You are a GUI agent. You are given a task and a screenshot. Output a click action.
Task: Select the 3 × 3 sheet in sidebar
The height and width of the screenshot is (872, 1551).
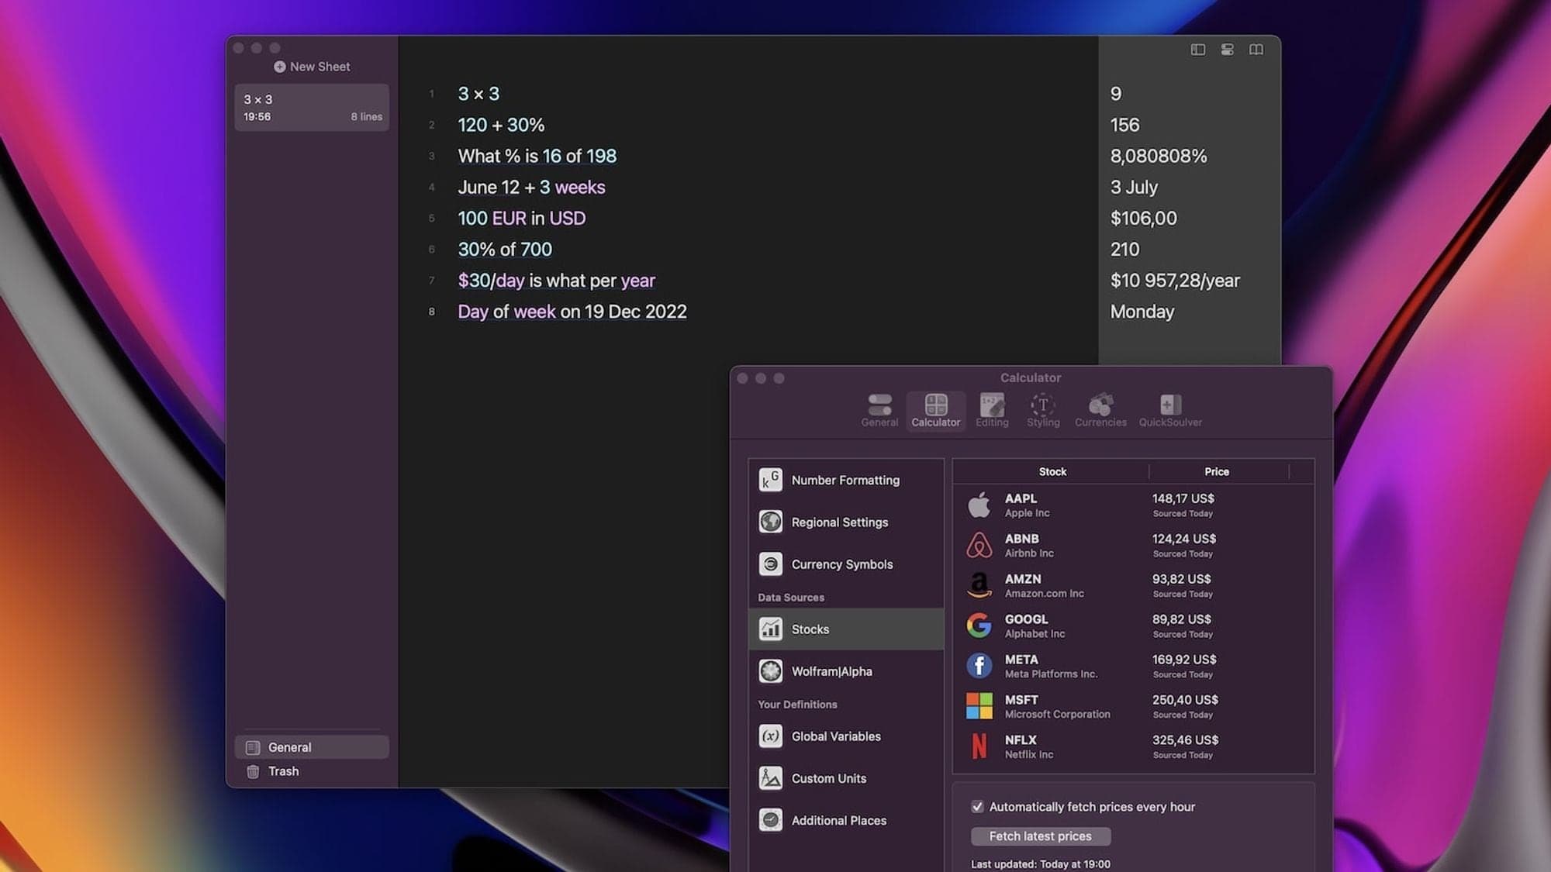[312, 107]
